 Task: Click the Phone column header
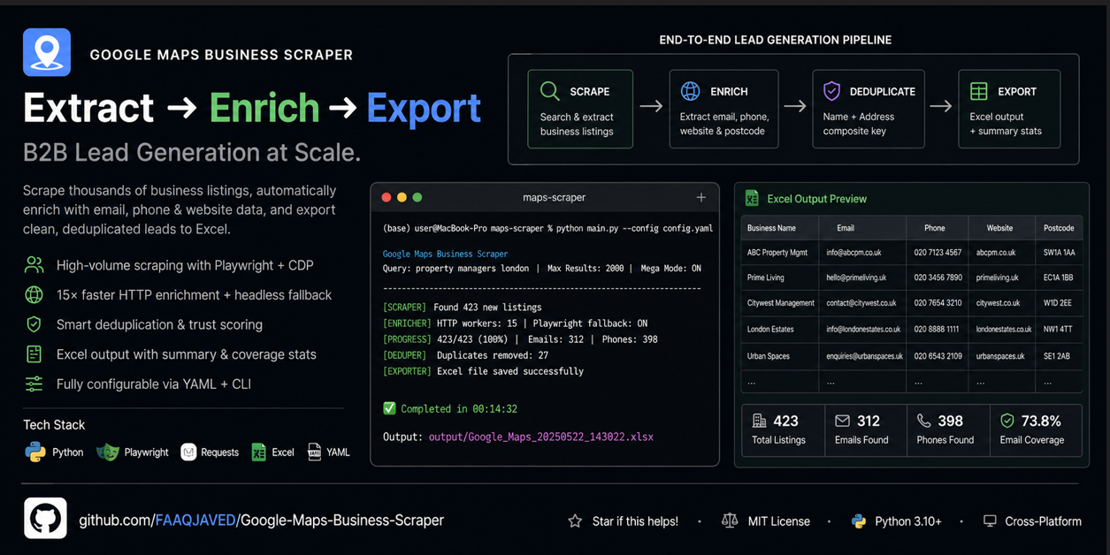click(x=934, y=228)
